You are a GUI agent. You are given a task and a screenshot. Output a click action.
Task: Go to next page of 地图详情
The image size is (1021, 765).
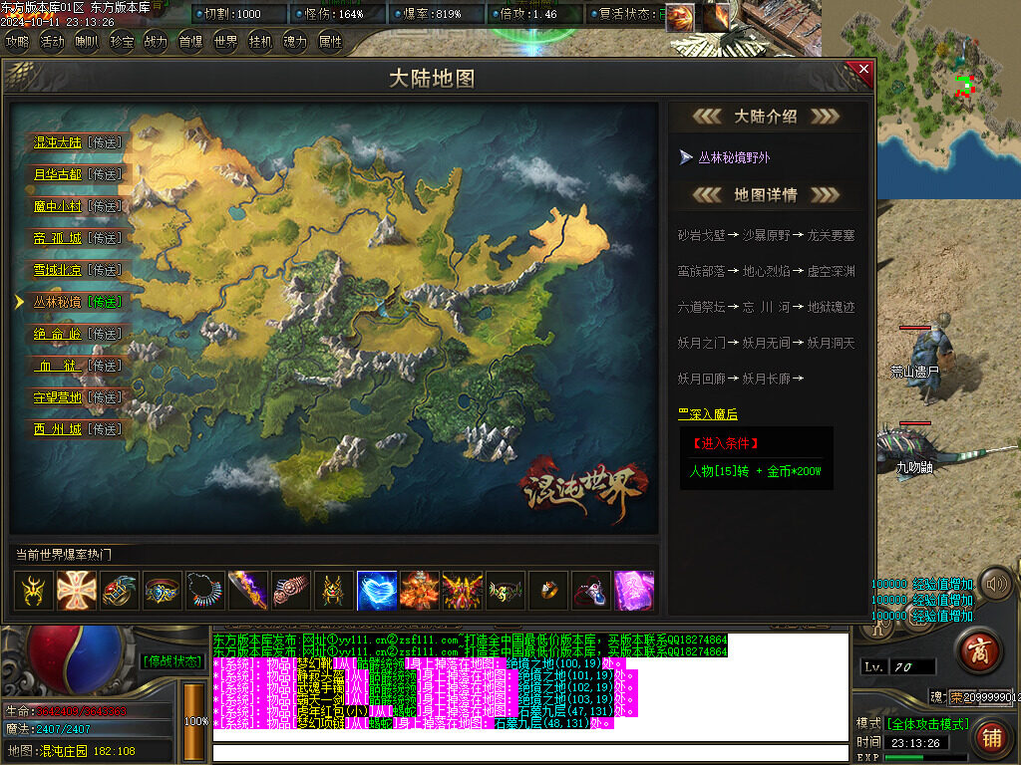[x=825, y=194]
